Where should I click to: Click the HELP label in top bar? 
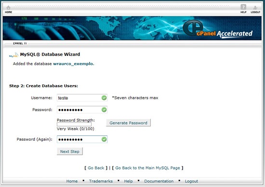(243, 12)
